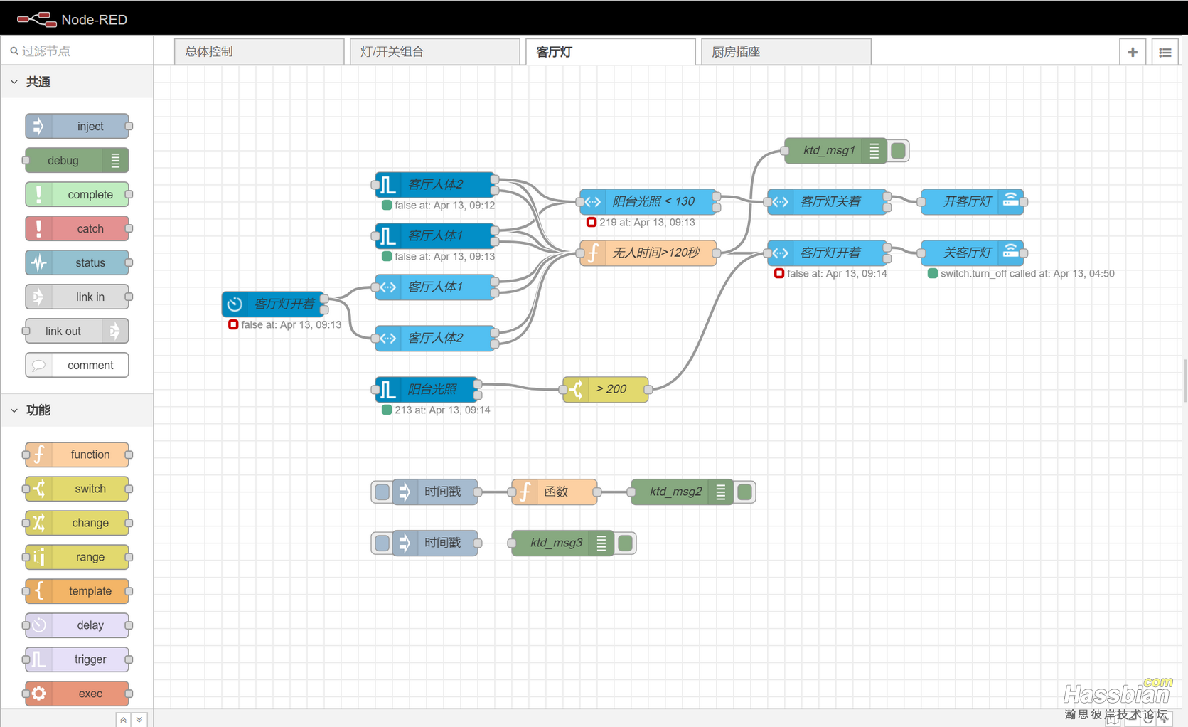Select the 开客厅灯 service call node

pyautogui.click(x=972, y=201)
